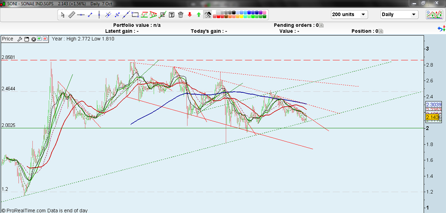Click Price panel green up-arrow icon

tap(39, 39)
